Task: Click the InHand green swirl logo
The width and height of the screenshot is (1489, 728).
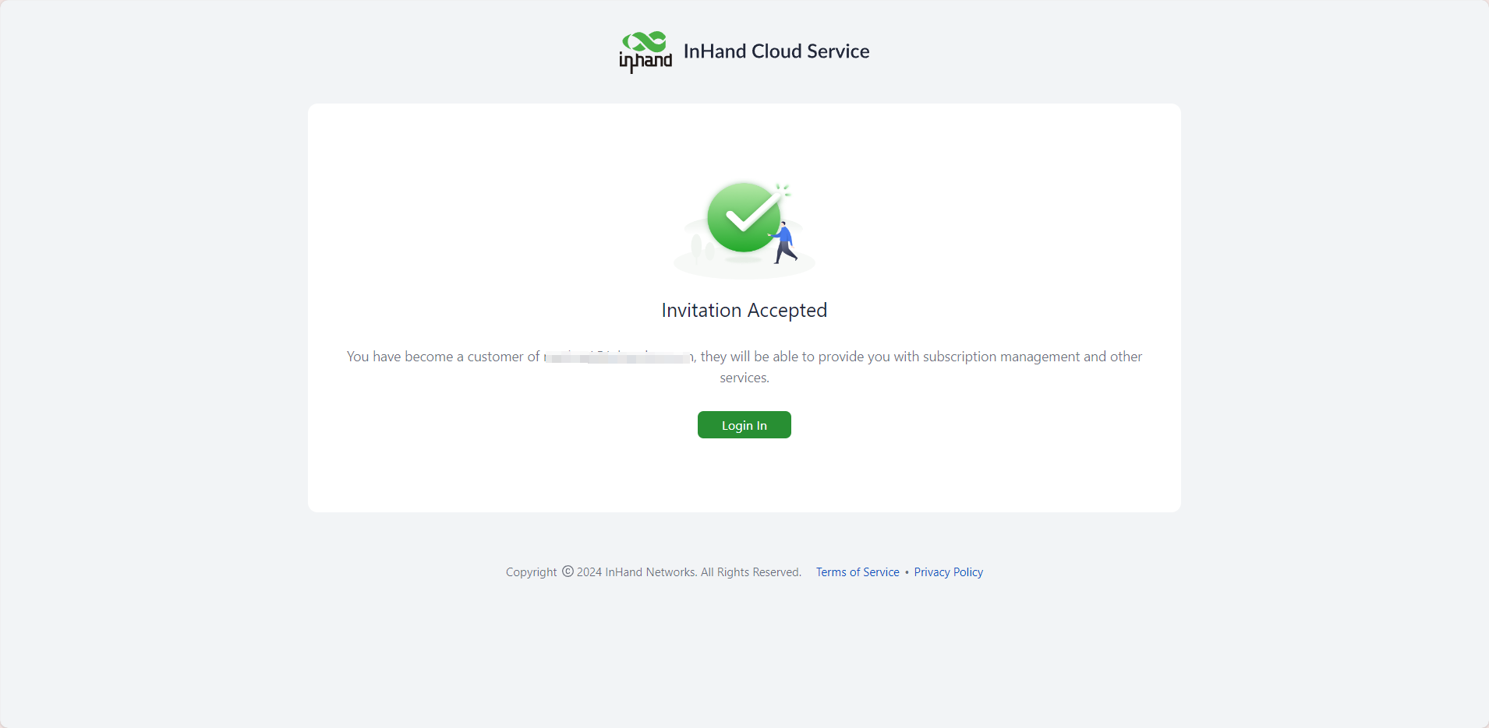Action: click(x=645, y=42)
